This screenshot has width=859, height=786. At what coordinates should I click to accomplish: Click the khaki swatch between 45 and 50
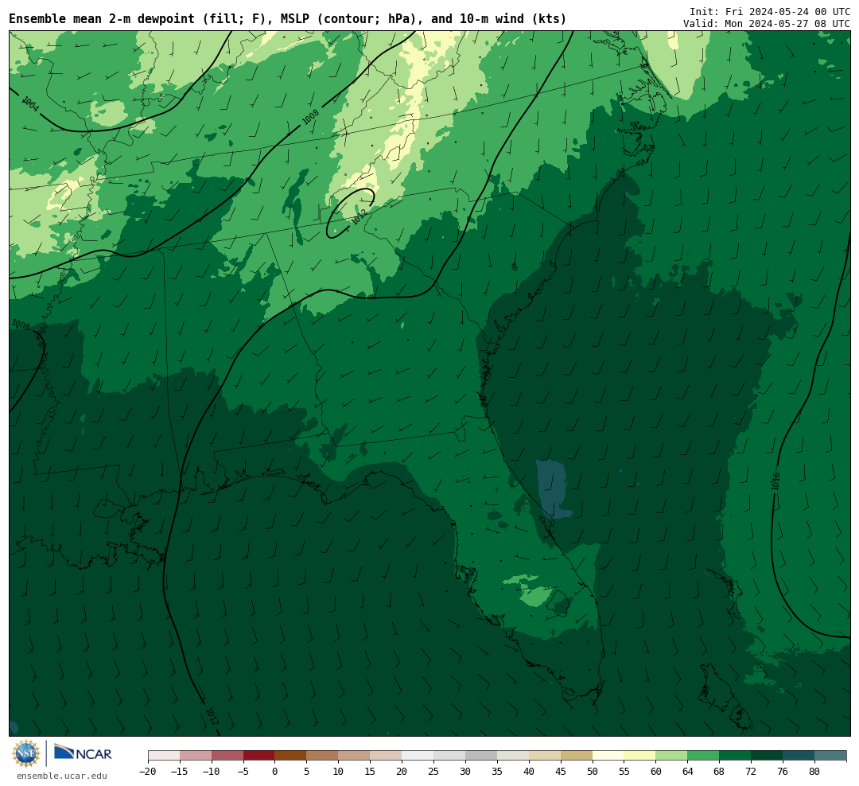pos(577,756)
